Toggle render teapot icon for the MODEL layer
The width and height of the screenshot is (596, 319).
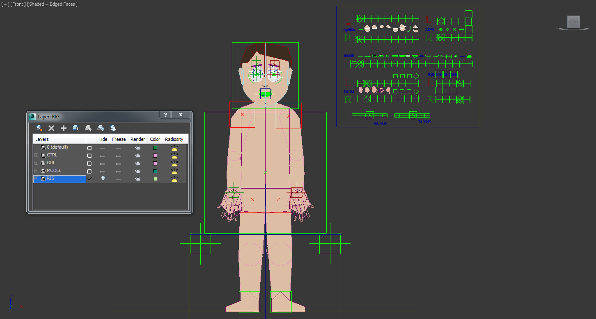coord(138,171)
